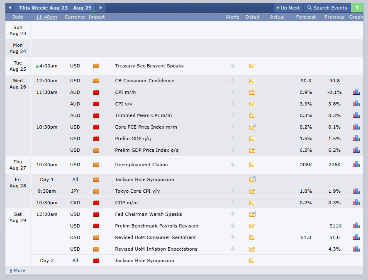Open detail folder for Jackson Hole Symposium Day 2
Image resolution: width=368 pixels, height=280 pixels.
[x=252, y=261]
